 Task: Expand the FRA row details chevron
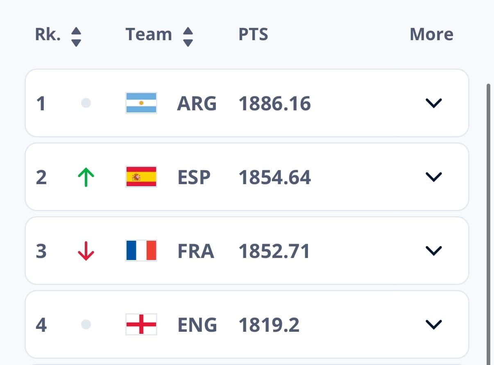(434, 251)
